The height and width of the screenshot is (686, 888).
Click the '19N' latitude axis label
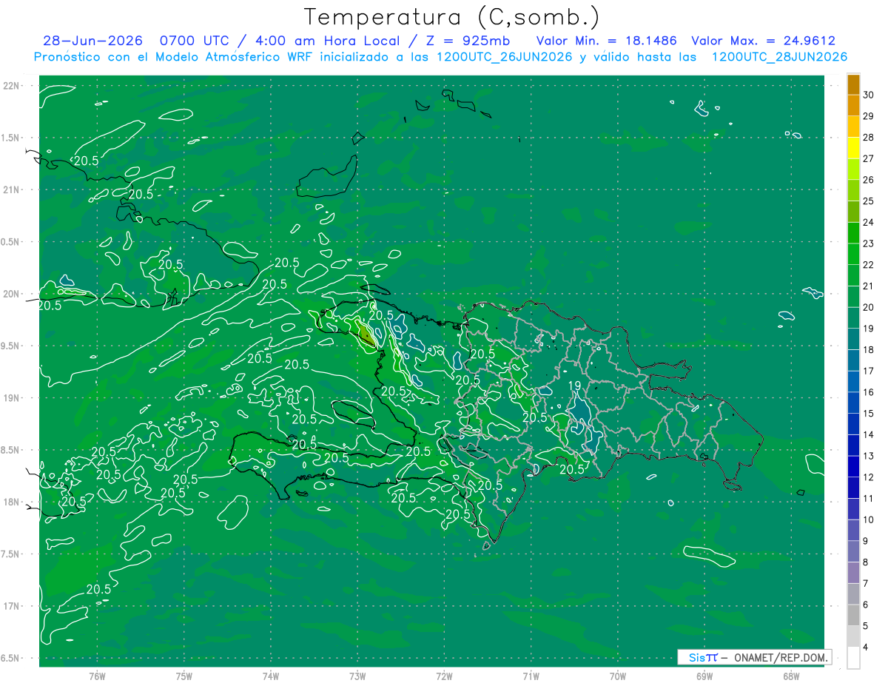(12, 398)
